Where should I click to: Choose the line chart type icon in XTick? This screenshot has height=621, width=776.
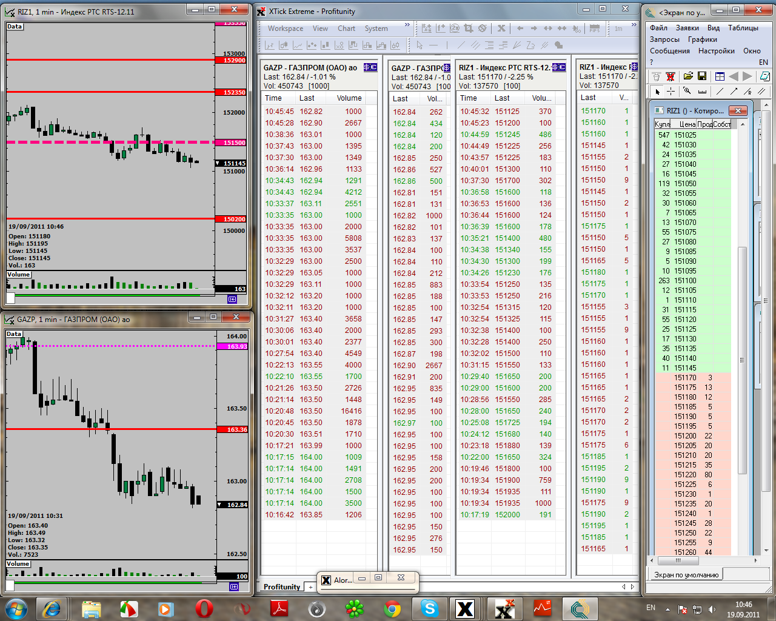297,45
